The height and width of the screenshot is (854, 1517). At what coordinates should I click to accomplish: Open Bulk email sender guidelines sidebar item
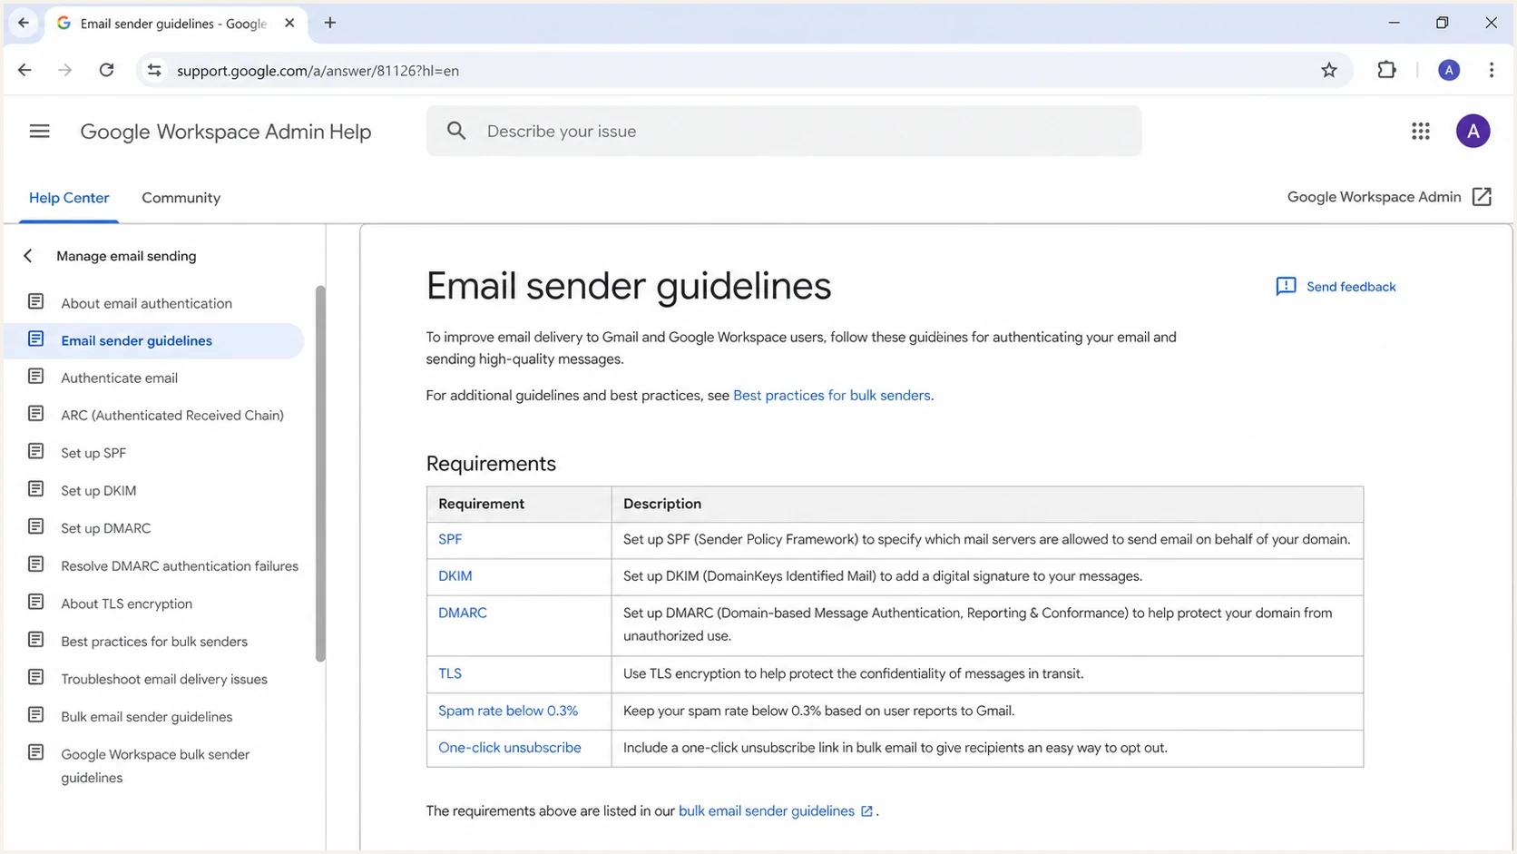click(x=146, y=717)
